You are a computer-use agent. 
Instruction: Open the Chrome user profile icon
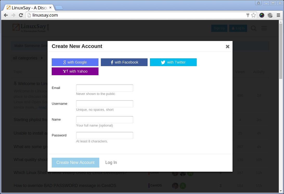pos(258,3)
